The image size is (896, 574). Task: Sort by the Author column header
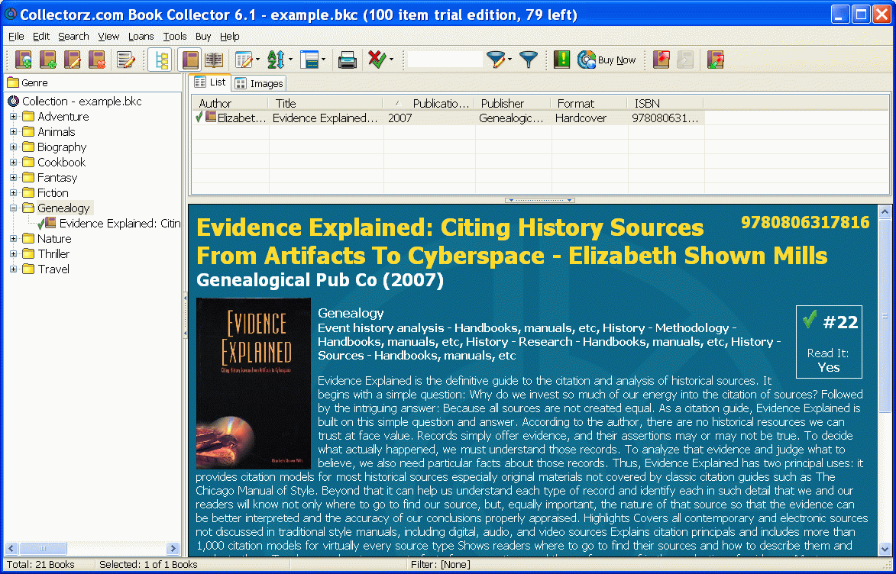pyautogui.click(x=230, y=103)
